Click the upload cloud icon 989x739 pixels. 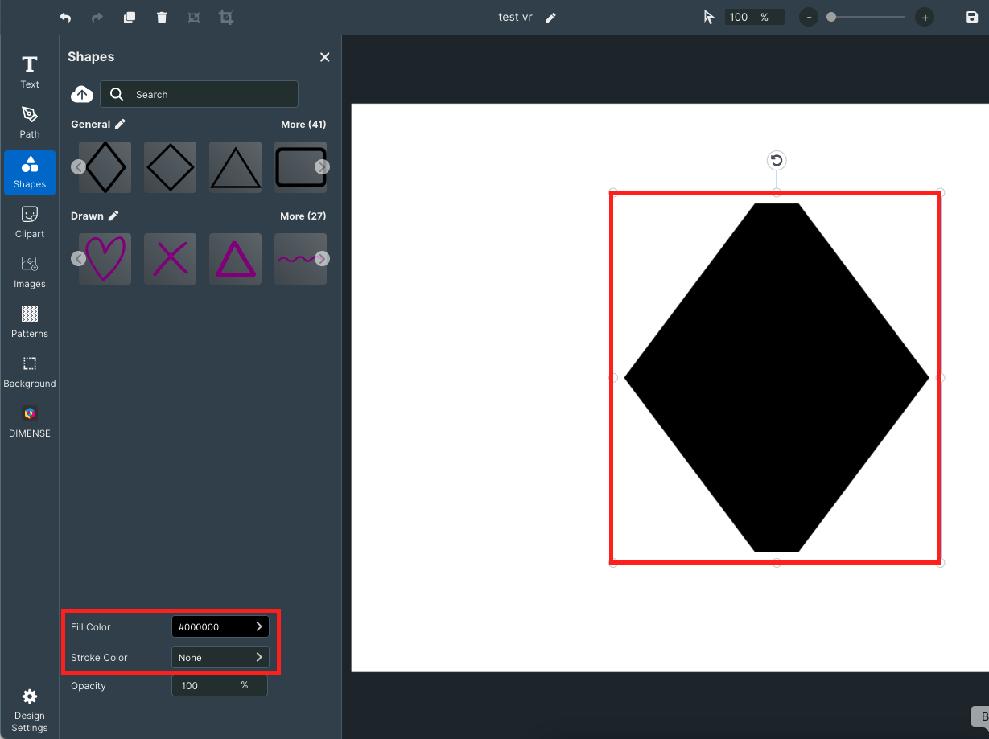coord(82,94)
